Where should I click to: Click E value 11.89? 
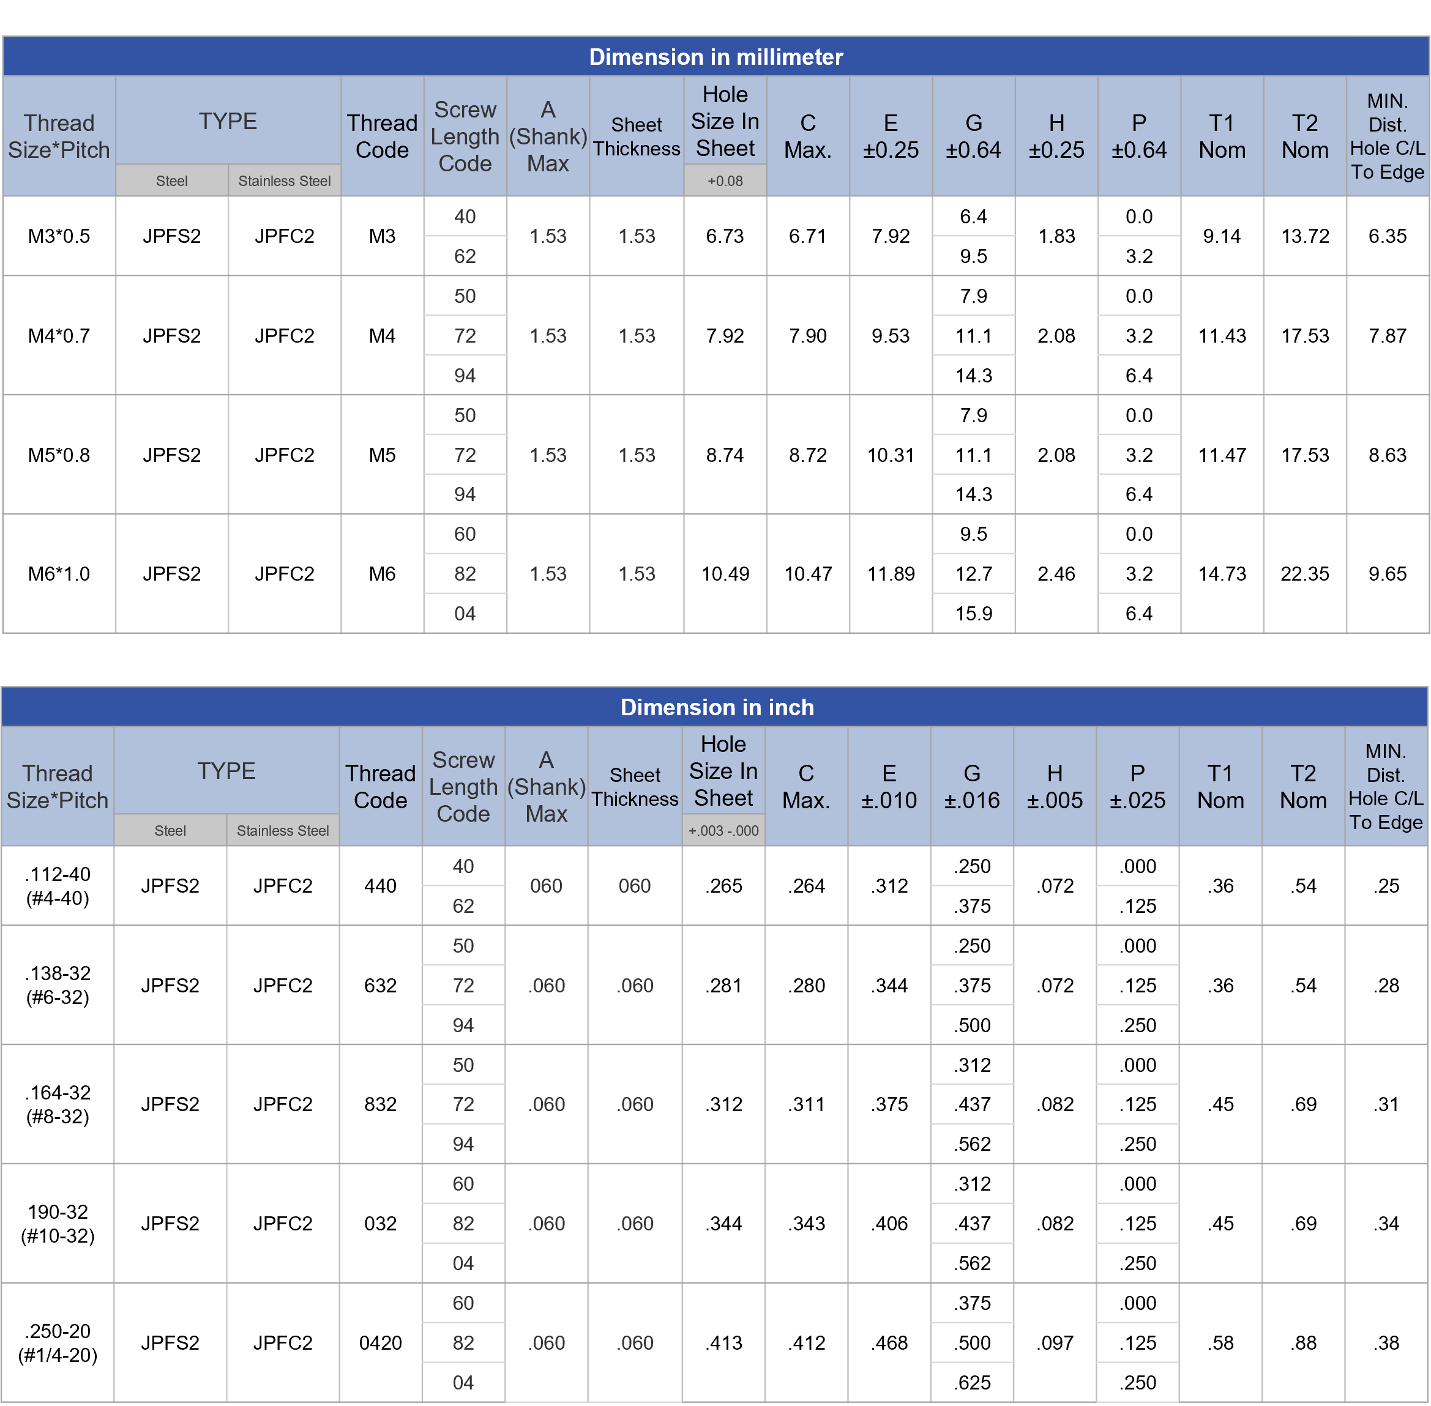pos(890,574)
